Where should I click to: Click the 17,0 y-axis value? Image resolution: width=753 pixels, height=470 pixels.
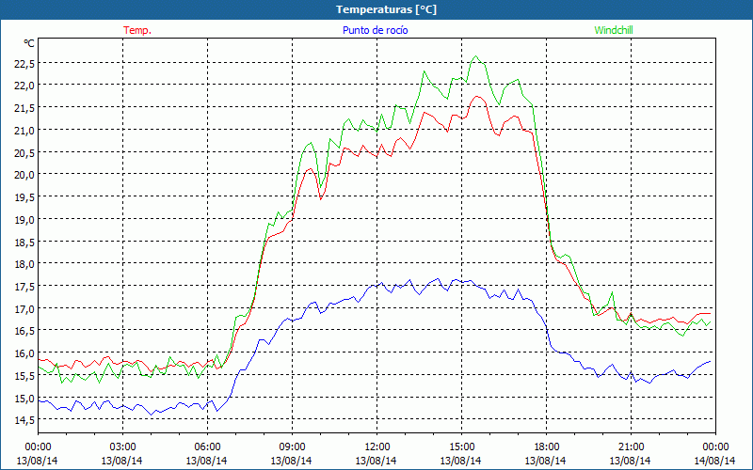pyautogui.click(x=25, y=308)
